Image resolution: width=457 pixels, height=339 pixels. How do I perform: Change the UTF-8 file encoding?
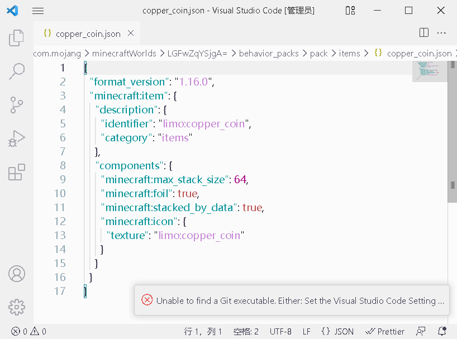[280, 331]
